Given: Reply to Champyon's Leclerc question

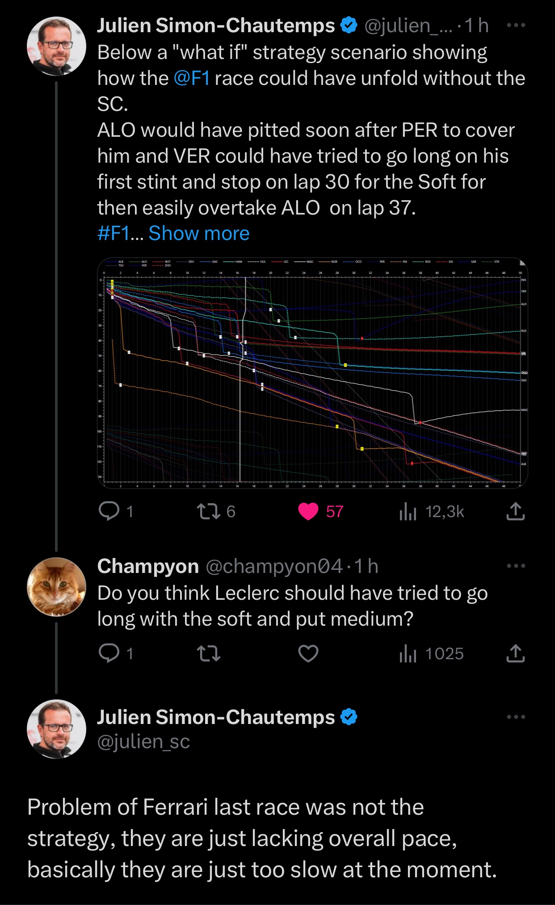Looking at the screenshot, I should click(x=109, y=653).
